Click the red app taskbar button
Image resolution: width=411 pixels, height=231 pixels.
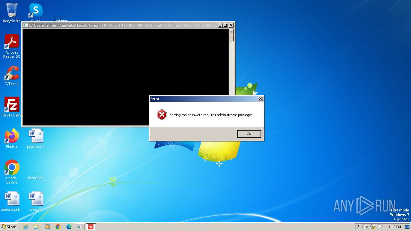[91, 227]
